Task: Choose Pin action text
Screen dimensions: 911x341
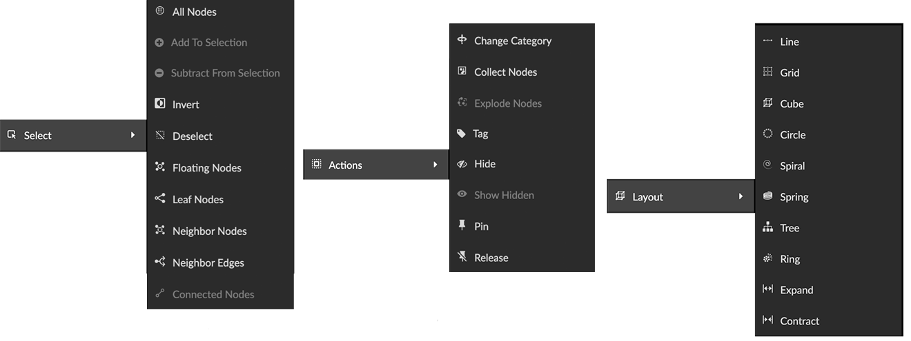Action: click(x=481, y=226)
